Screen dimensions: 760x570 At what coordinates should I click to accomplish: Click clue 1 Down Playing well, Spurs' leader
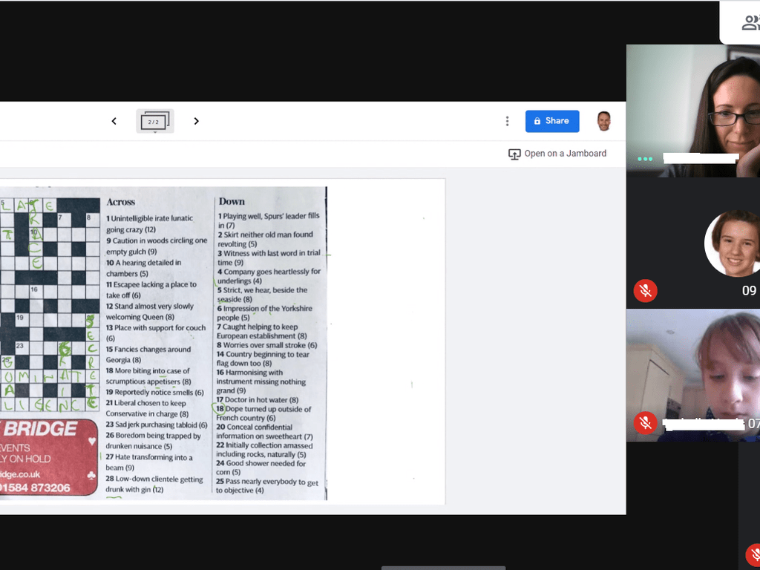(x=269, y=220)
